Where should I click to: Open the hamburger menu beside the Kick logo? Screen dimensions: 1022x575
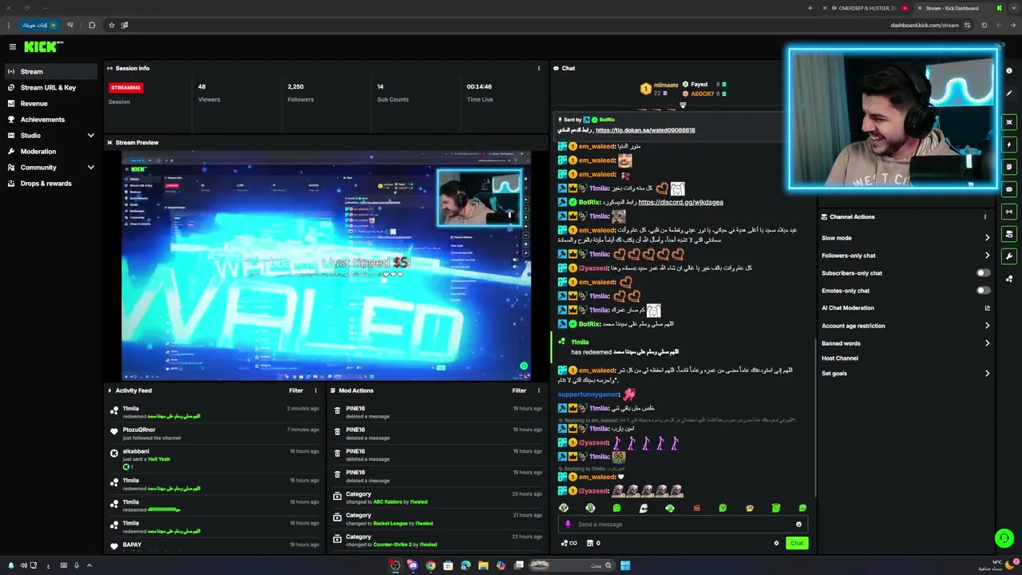coord(13,47)
